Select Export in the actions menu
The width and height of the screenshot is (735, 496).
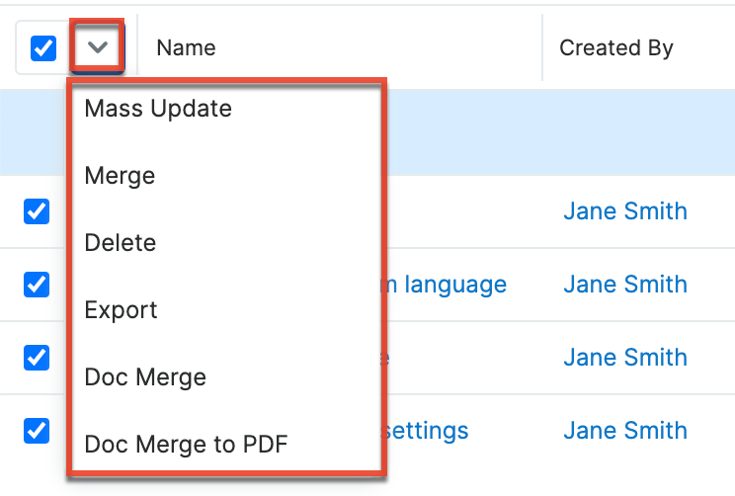pos(121,310)
